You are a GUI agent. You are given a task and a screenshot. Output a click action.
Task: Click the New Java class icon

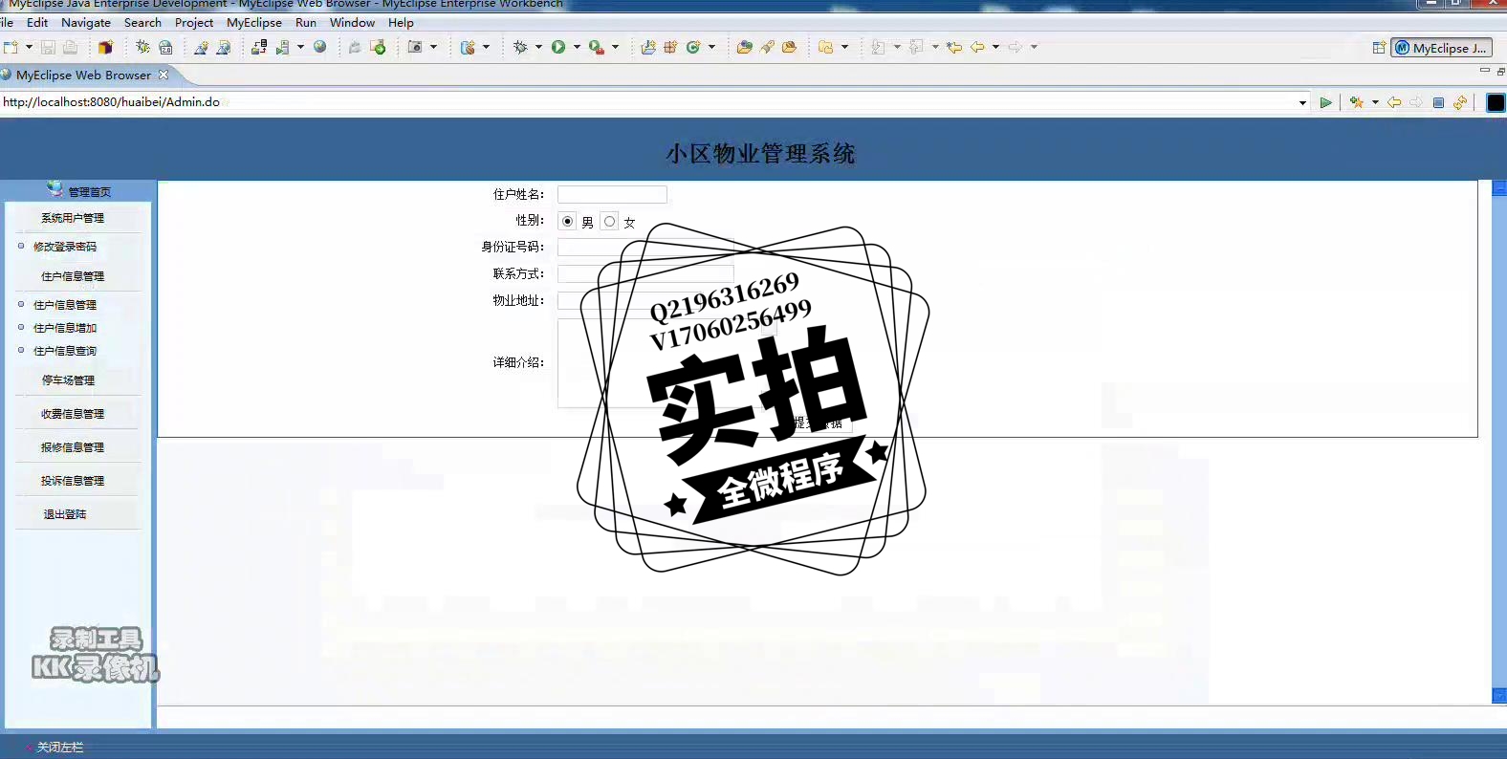[x=693, y=47]
